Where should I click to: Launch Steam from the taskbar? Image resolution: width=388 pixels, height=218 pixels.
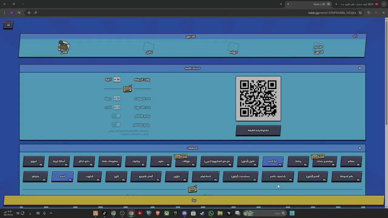(202, 213)
